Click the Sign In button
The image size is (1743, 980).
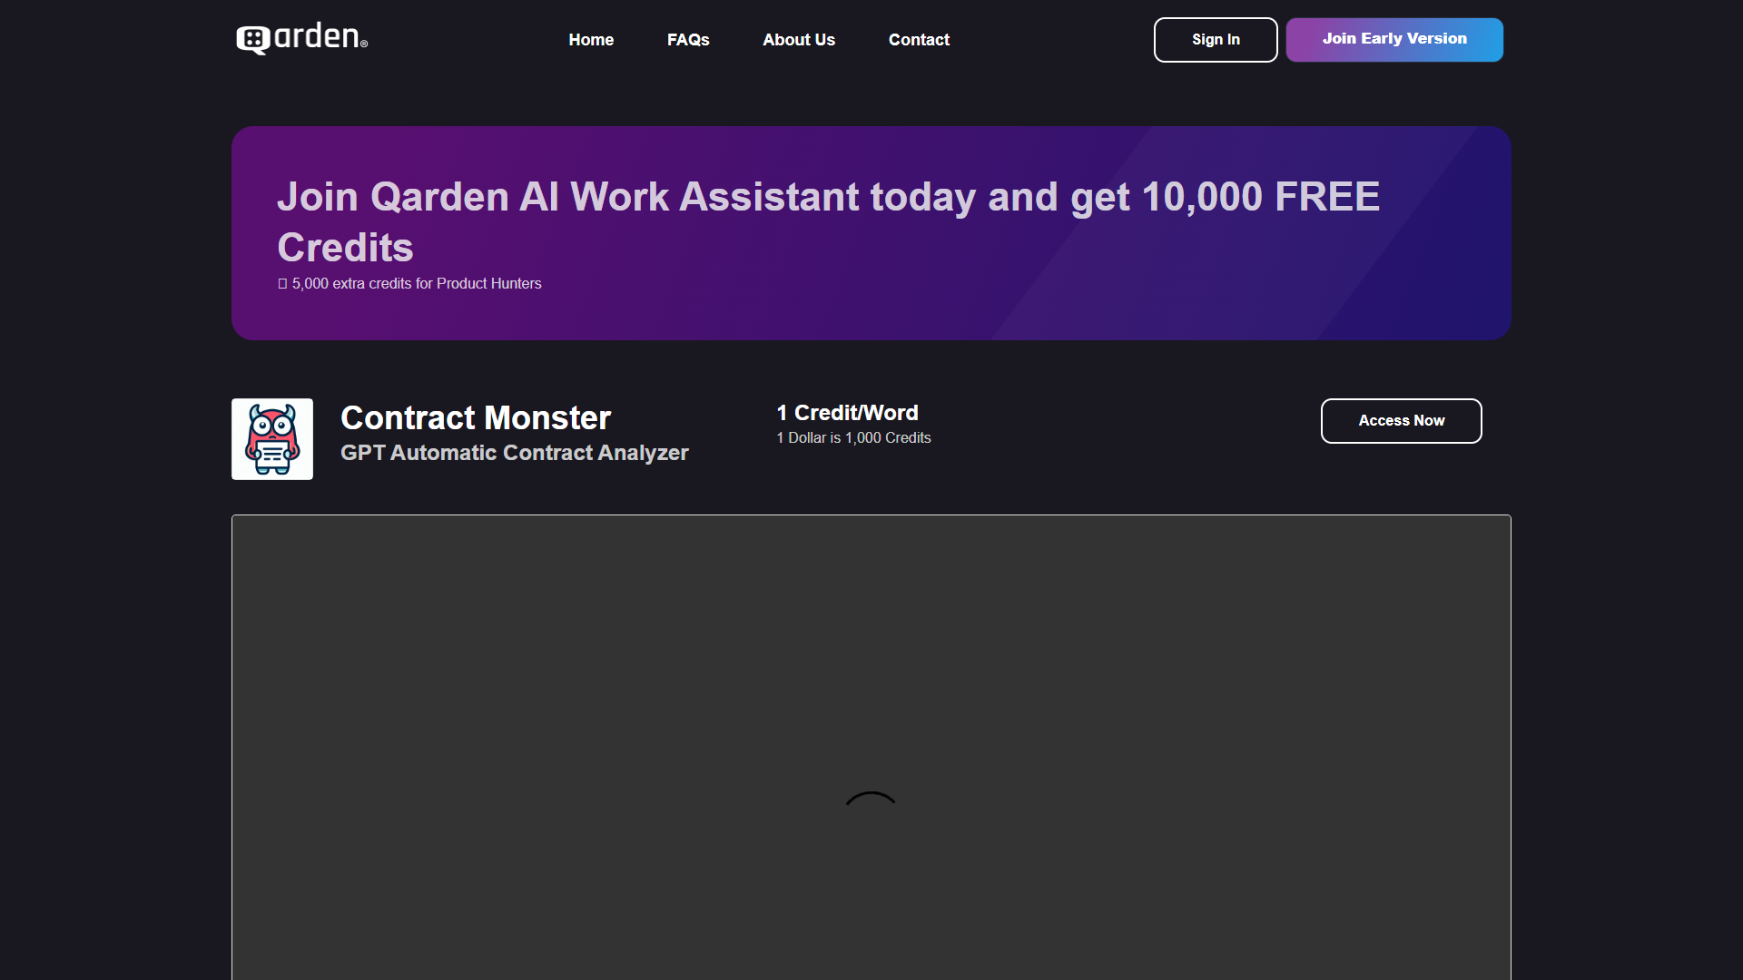coord(1216,40)
